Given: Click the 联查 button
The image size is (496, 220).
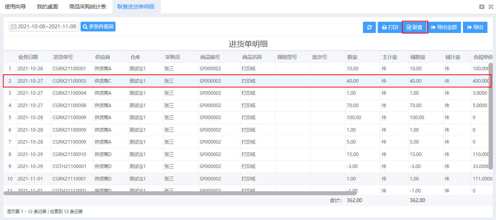Looking at the screenshot, I should pyautogui.click(x=415, y=27).
